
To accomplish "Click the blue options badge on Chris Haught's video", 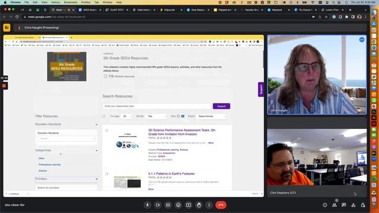I will point(362,40).
